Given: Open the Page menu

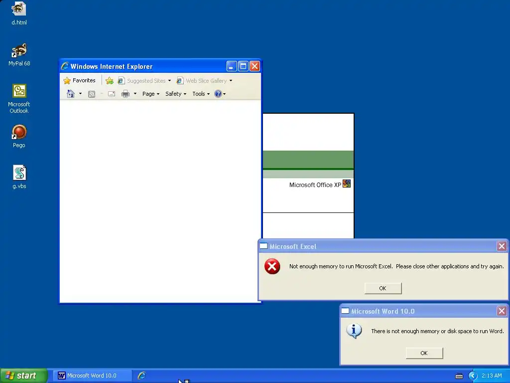Looking at the screenshot, I should point(151,94).
